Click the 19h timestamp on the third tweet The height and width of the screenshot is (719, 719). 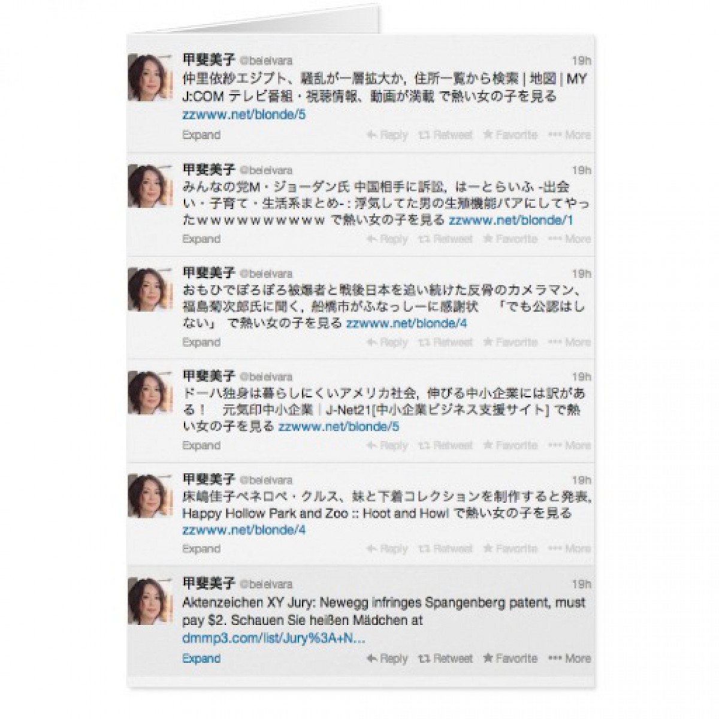coord(581,274)
